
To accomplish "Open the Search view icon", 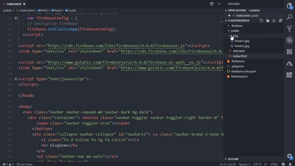I will 289,17.
